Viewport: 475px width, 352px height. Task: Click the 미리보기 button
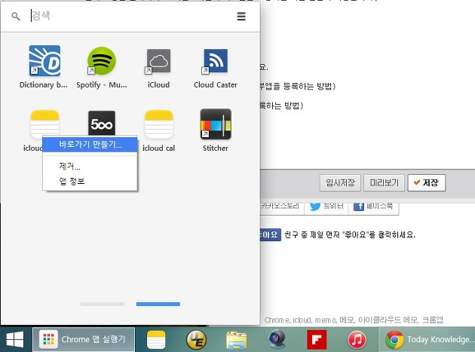tap(384, 182)
